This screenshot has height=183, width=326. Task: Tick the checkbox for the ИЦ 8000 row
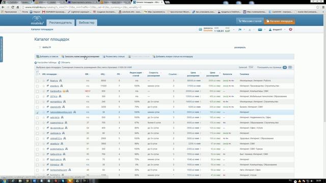click(x=37, y=81)
